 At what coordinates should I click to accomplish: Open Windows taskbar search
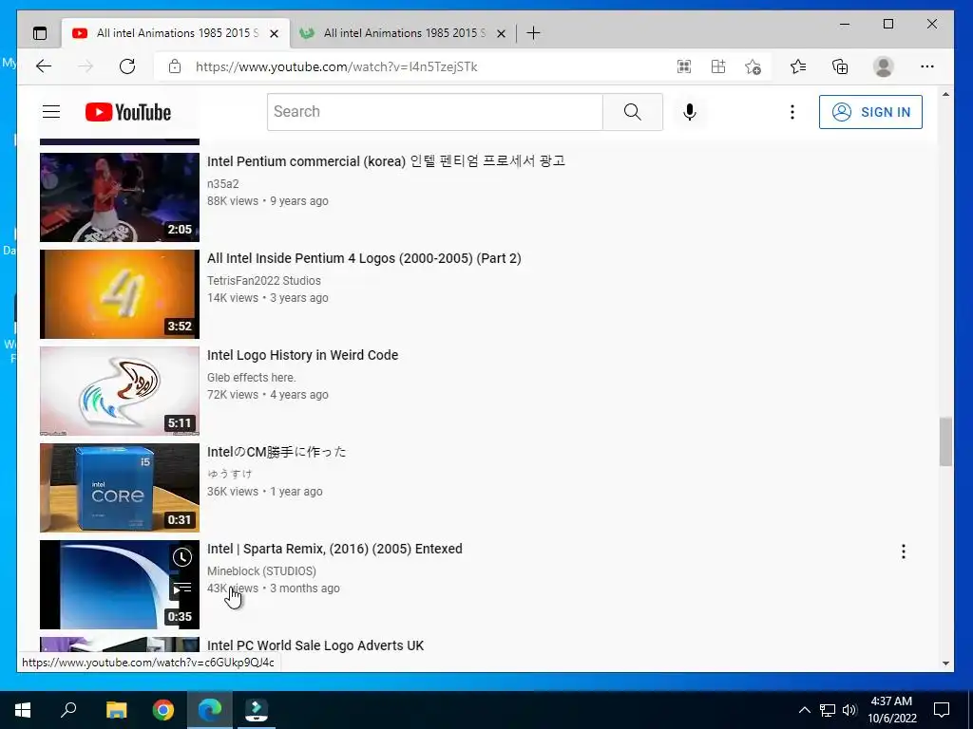pyautogui.click(x=68, y=710)
